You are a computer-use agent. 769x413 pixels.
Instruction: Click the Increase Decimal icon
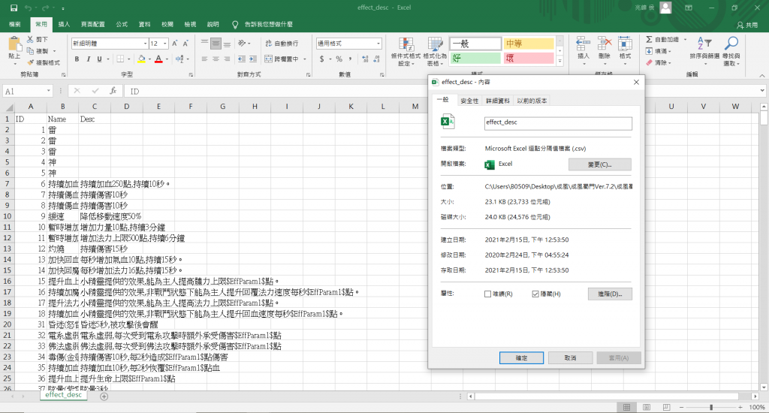tap(366, 59)
